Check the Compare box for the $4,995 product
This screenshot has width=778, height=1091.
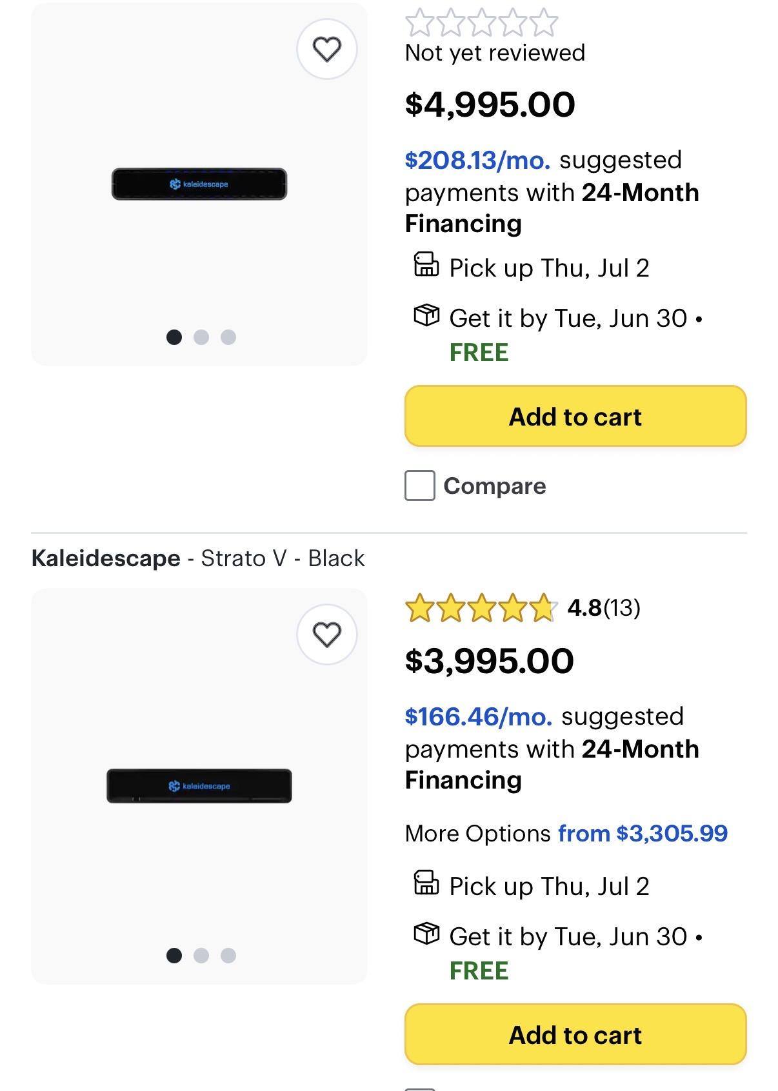[420, 486]
